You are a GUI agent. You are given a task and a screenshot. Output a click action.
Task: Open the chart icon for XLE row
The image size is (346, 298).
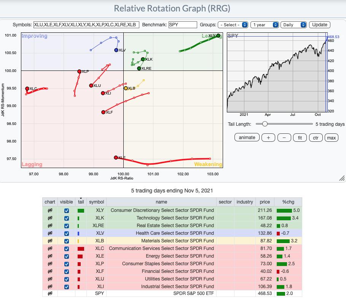point(50,256)
